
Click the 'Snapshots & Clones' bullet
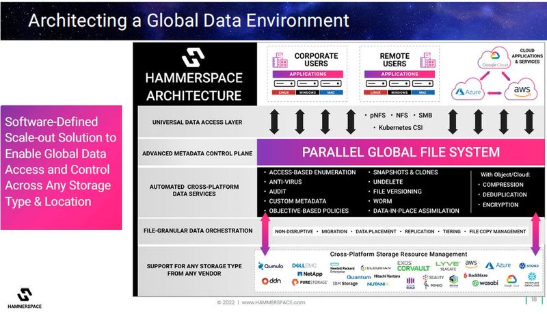click(405, 172)
